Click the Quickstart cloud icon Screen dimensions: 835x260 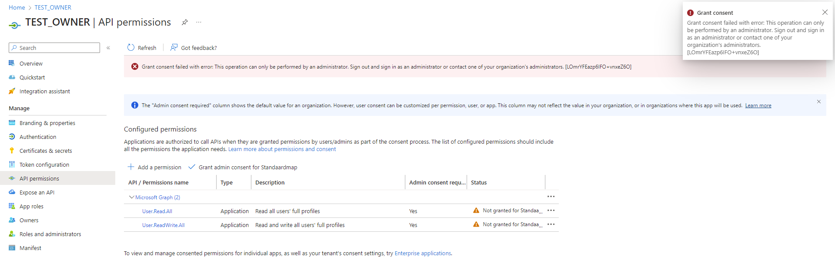[x=12, y=77]
